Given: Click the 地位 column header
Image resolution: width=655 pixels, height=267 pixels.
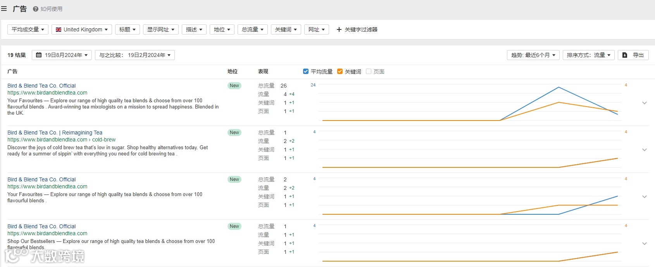Looking at the screenshot, I should point(233,71).
